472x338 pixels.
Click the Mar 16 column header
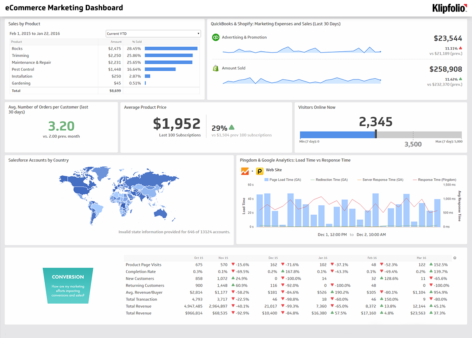click(x=421, y=258)
